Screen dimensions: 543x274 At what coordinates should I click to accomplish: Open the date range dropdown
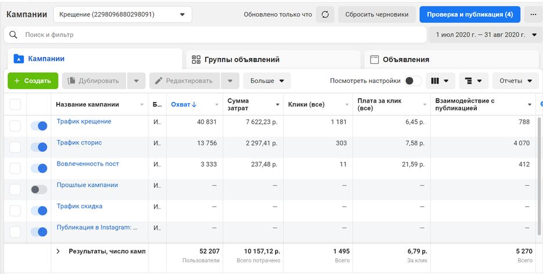(486, 35)
